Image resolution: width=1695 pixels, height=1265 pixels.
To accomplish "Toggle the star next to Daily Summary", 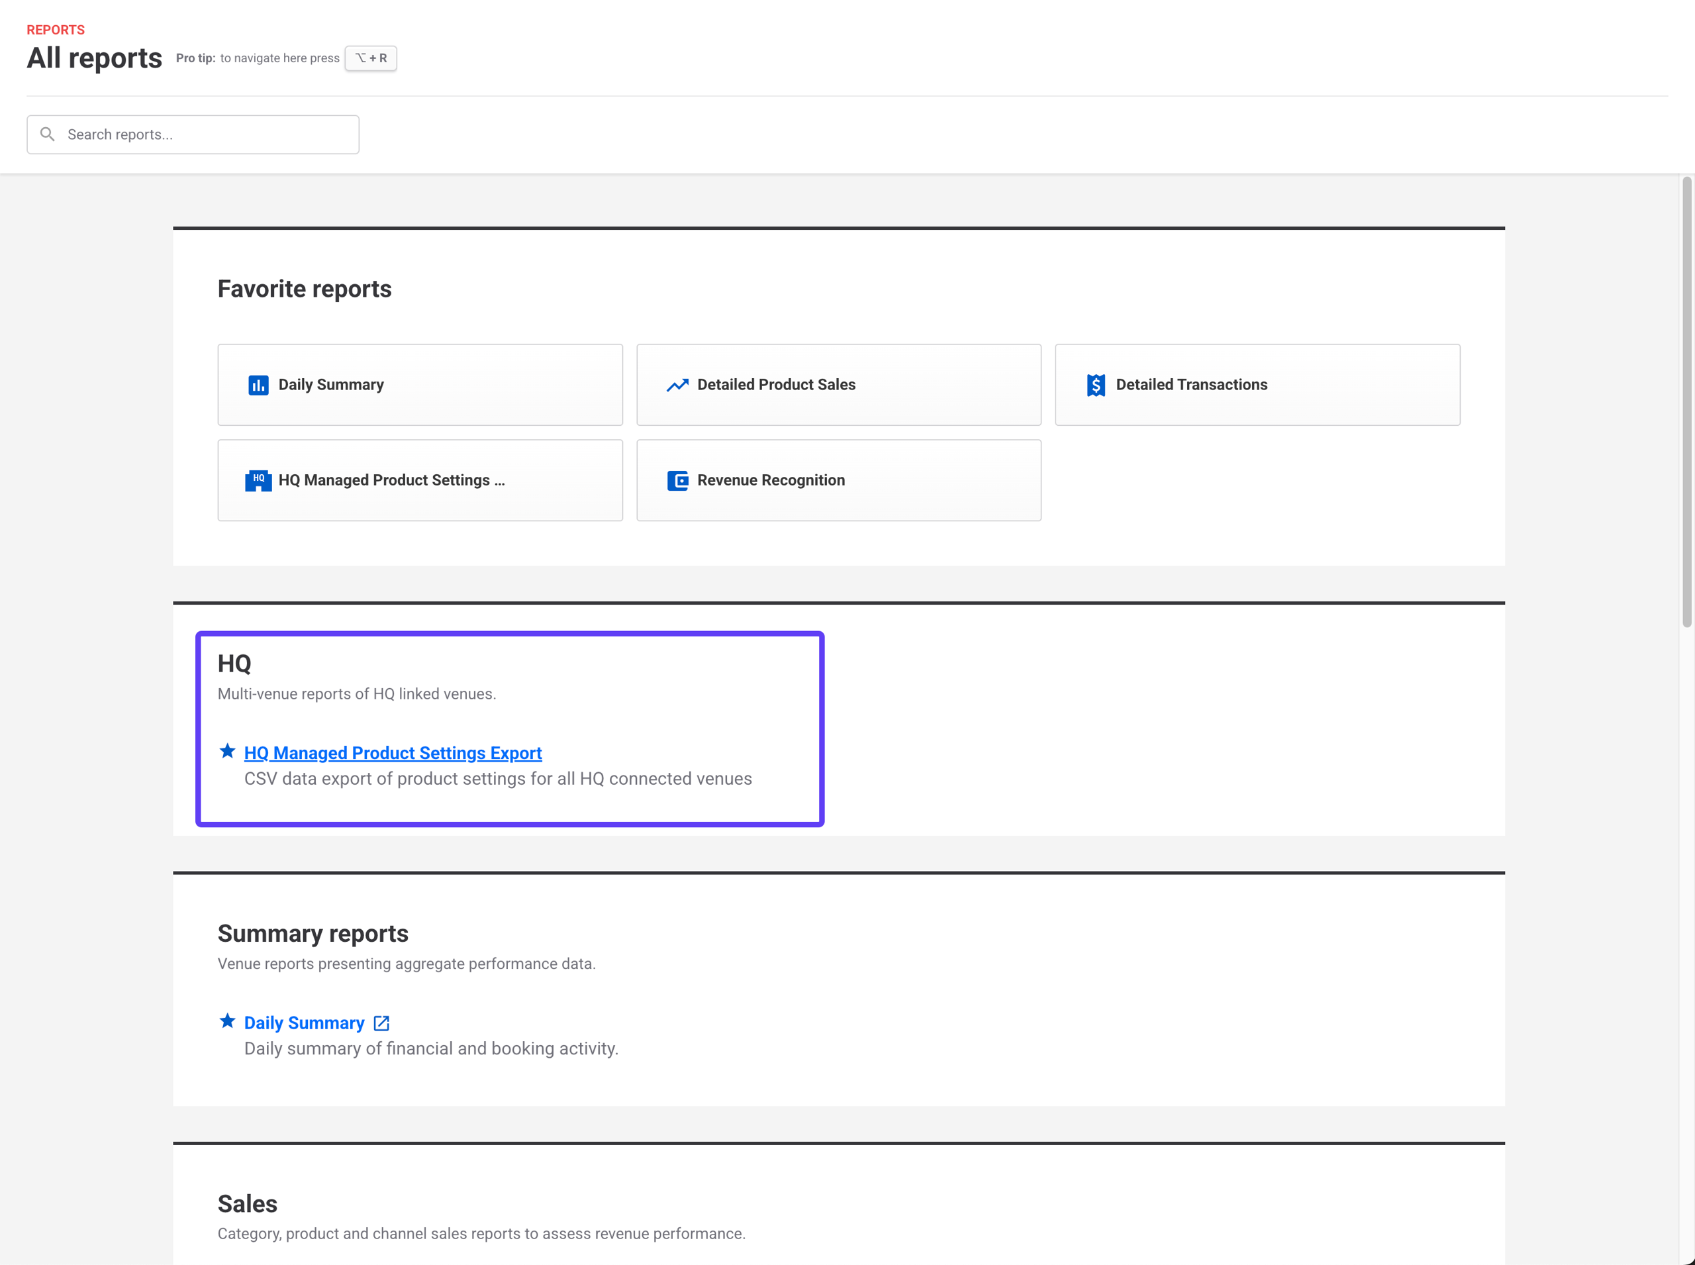I will coord(227,1021).
